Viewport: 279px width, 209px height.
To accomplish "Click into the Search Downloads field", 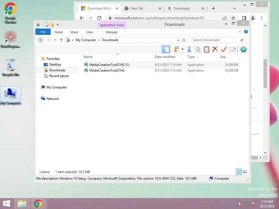I will tap(218, 40).
